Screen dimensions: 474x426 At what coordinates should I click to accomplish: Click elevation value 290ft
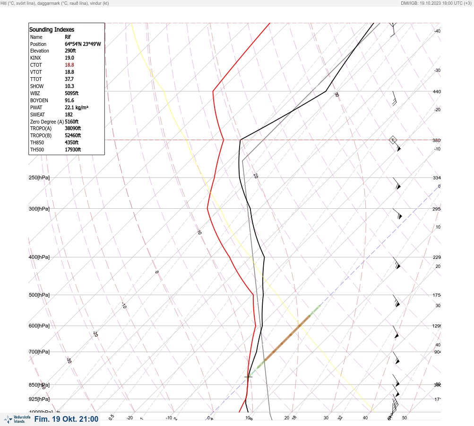[70, 51]
